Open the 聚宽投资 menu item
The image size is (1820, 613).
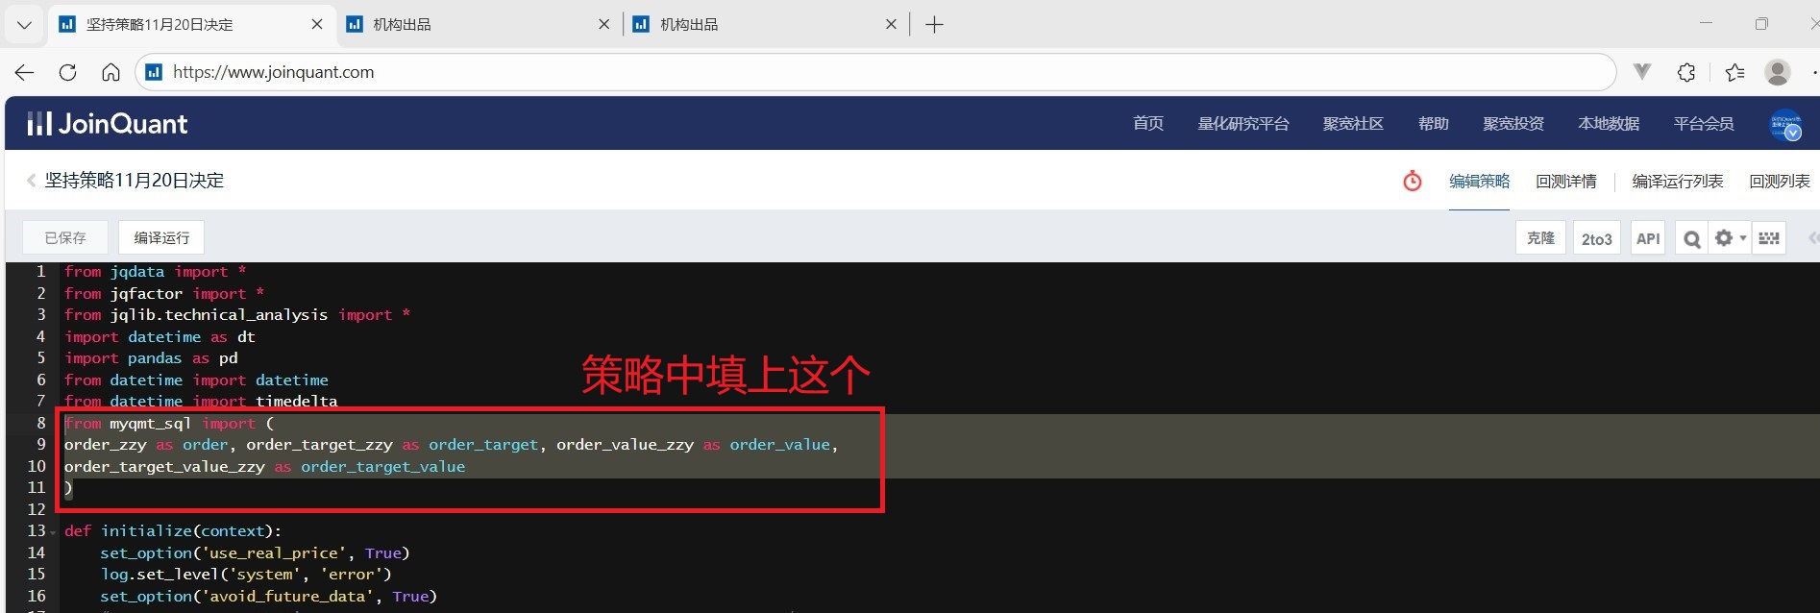point(1513,123)
